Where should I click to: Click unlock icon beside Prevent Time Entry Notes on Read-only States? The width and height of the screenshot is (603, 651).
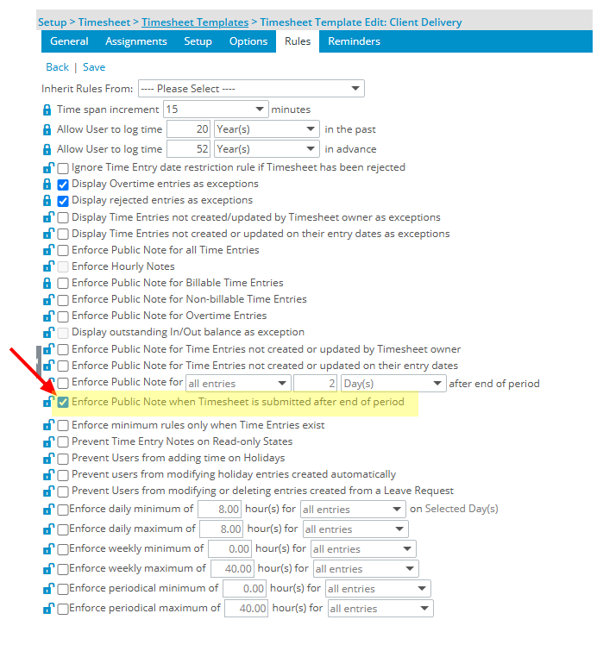click(x=48, y=442)
